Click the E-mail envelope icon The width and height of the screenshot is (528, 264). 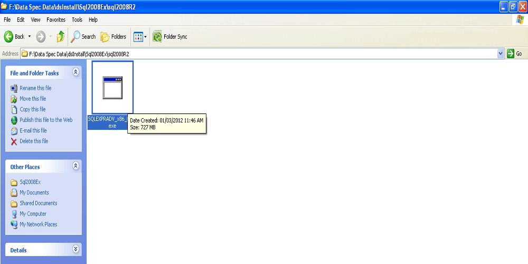coord(14,130)
